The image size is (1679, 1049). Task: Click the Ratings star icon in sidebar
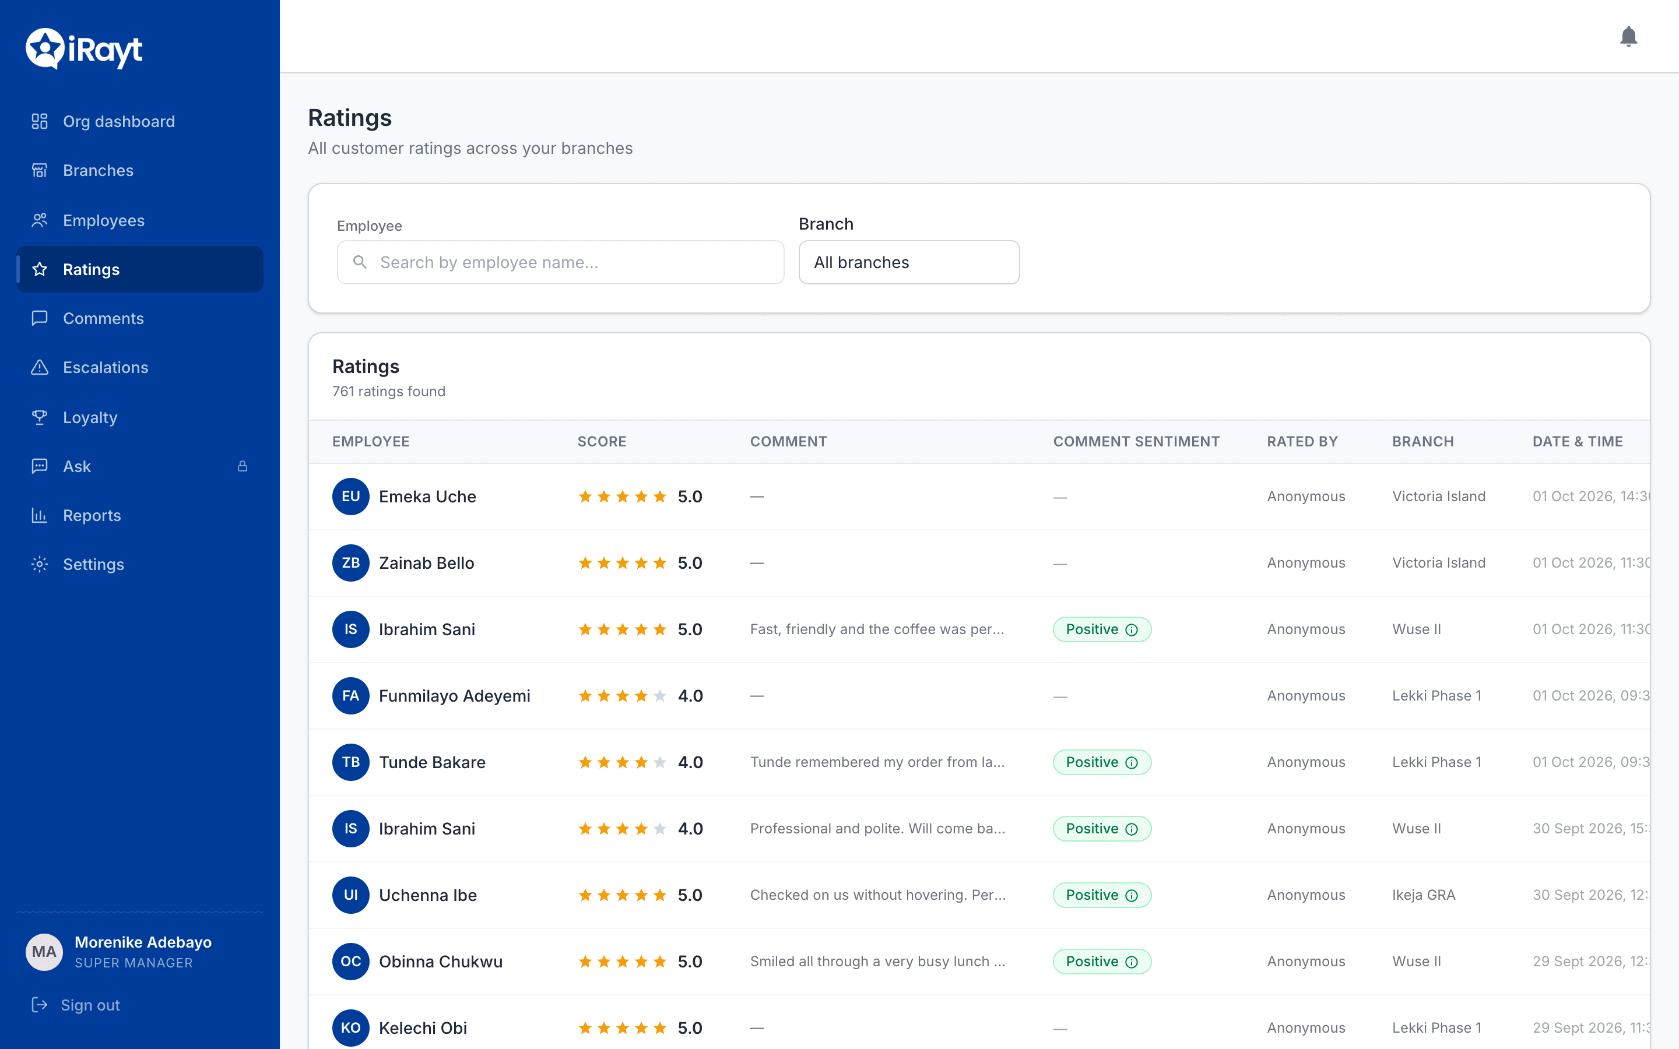tap(40, 269)
